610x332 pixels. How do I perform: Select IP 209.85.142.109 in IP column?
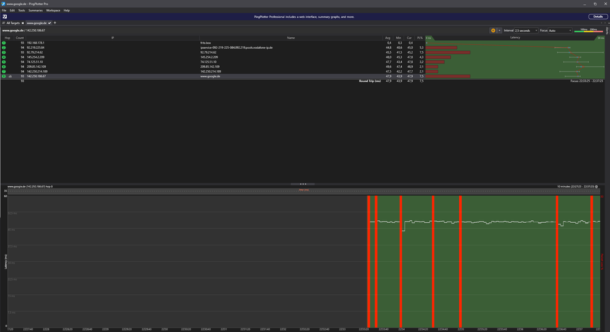coord(36,67)
